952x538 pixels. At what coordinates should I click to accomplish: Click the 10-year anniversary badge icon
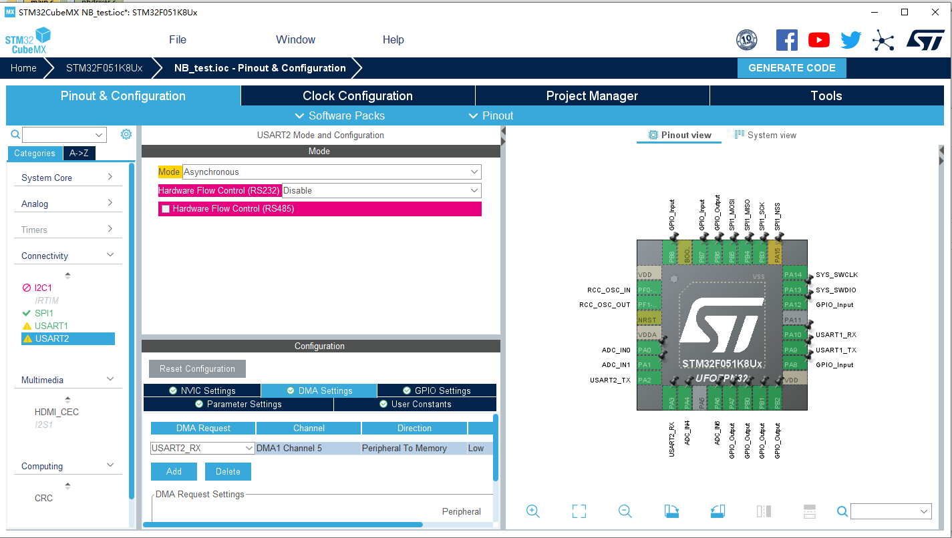pyautogui.click(x=746, y=40)
